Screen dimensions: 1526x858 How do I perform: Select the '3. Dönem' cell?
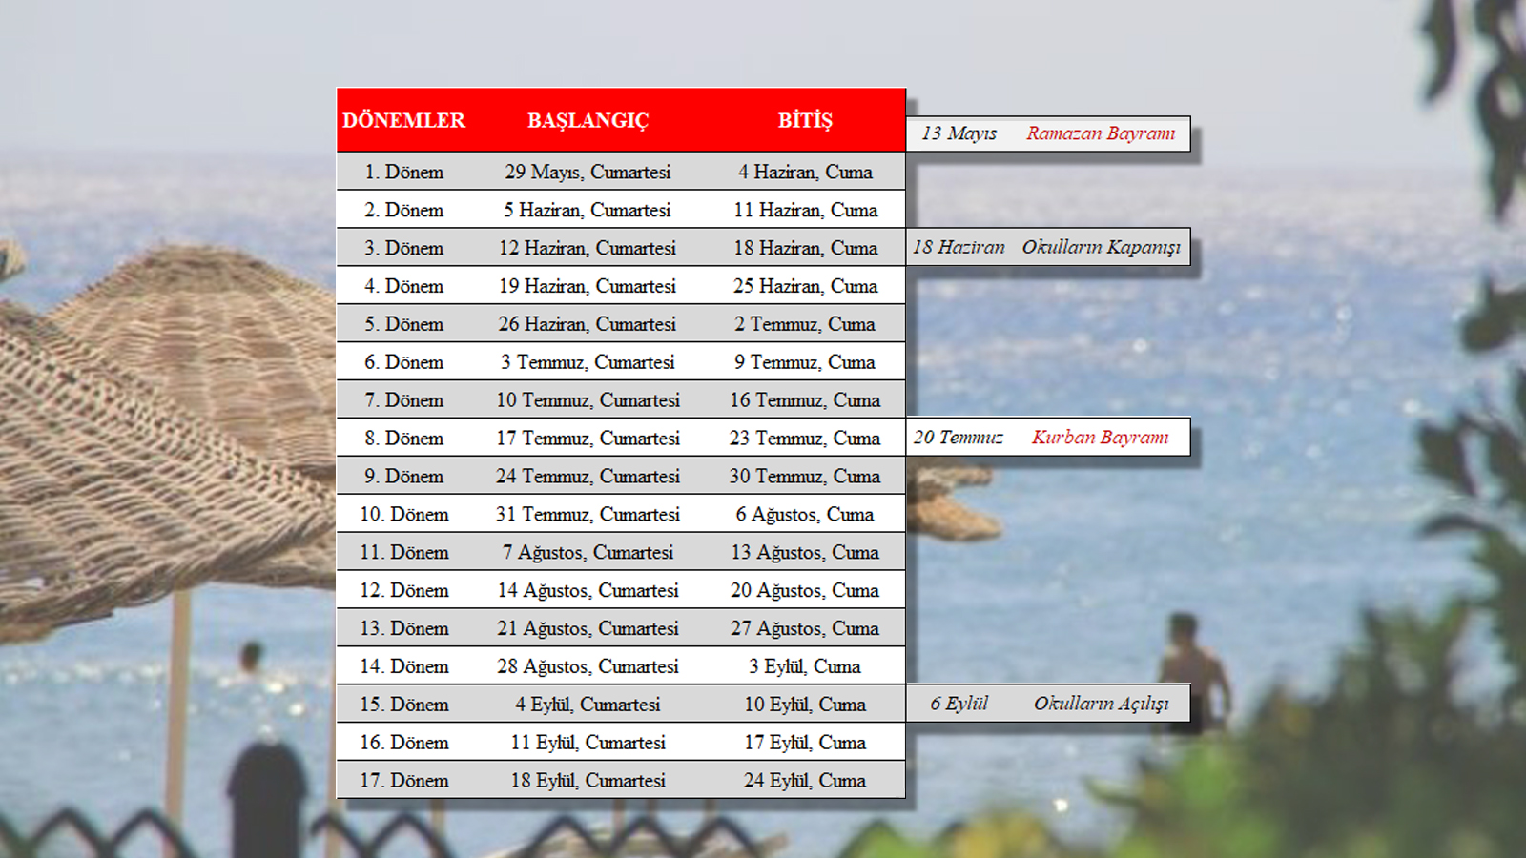404,249
